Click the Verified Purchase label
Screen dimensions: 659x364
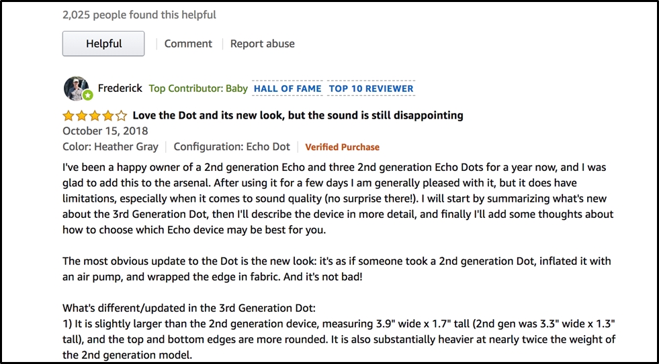point(342,147)
